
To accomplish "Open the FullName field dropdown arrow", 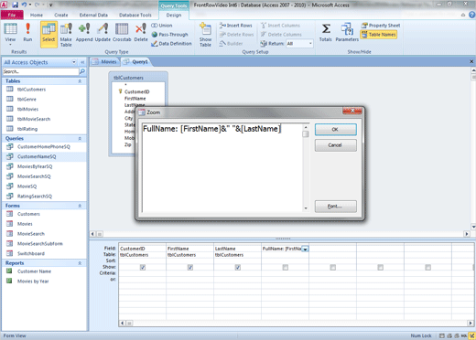I will click(x=305, y=249).
